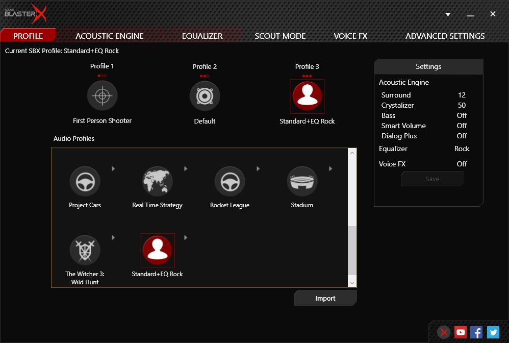Expand options arrow beside Standard+EQ Rock in list
The height and width of the screenshot is (343, 509).
(186, 237)
